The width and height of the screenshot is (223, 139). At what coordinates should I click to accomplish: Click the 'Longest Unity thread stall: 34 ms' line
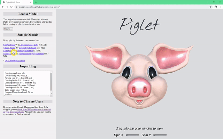(19, 92)
